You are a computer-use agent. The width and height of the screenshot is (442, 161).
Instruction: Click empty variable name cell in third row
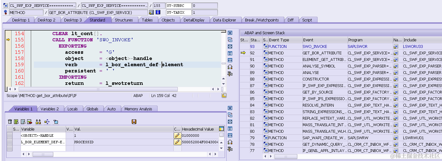pyautogui.click(x=43, y=149)
